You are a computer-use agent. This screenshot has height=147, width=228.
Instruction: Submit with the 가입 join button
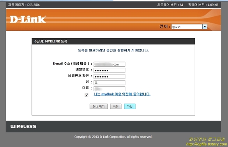[x=130, y=106]
